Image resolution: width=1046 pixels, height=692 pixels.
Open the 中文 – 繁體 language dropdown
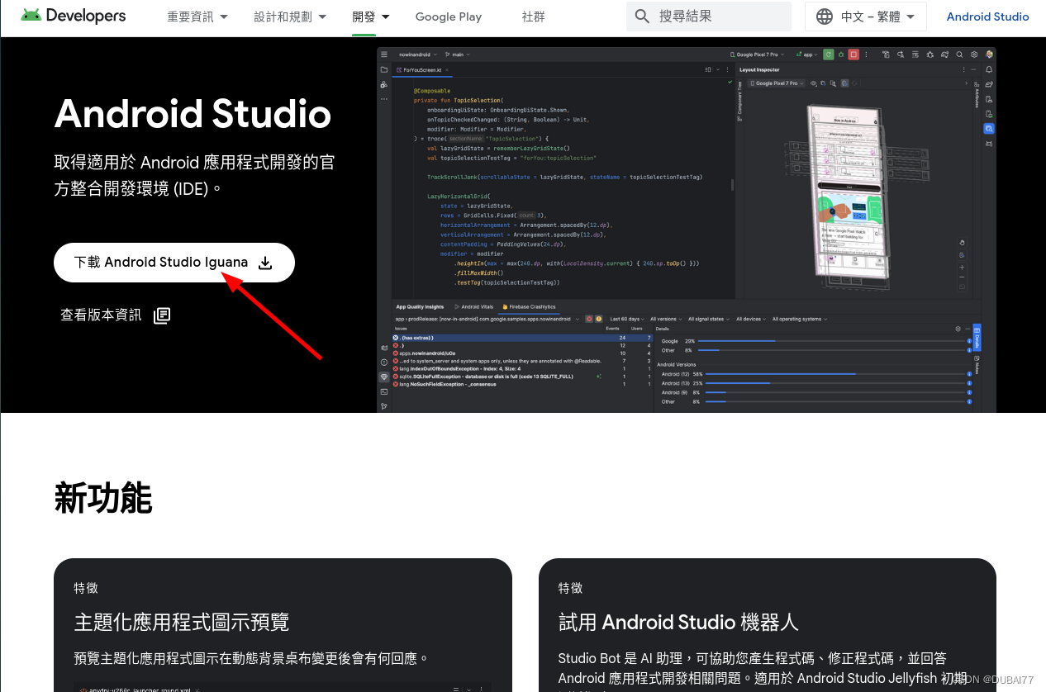click(x=865, y=16)
